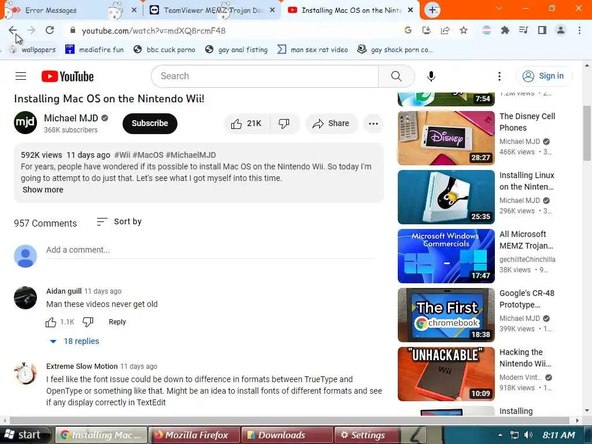
Task: Open the mediafire fun bookmark
Action: [x=94, y=50]
